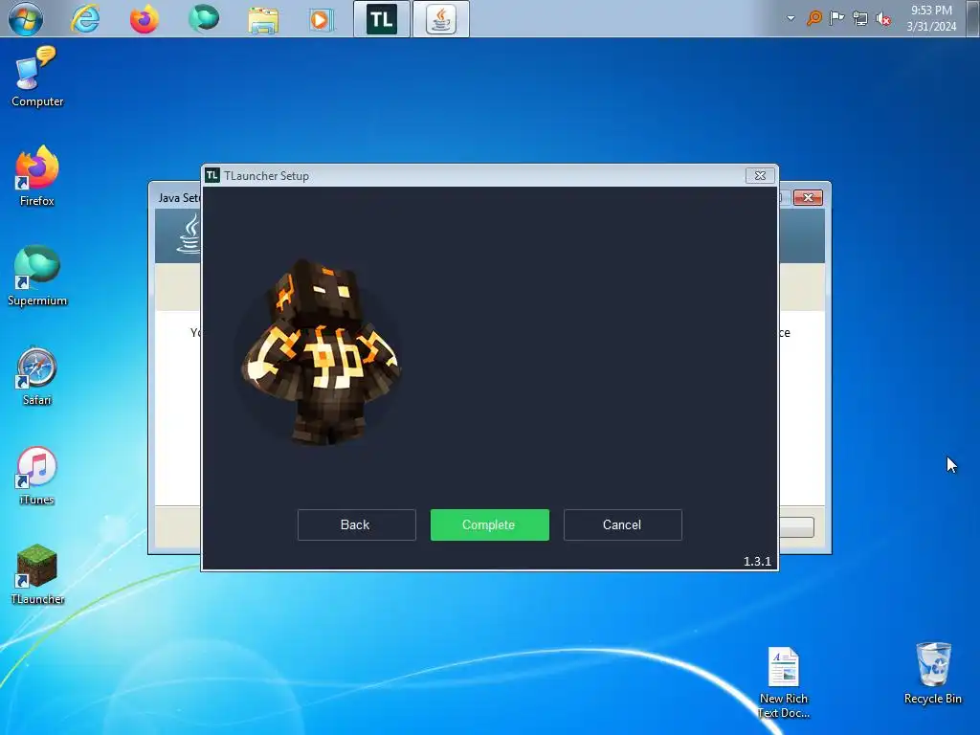This screenshot has width=980, height=735.
Task: Click the Java Setup window title bar
Action: [x=177, y=197]
